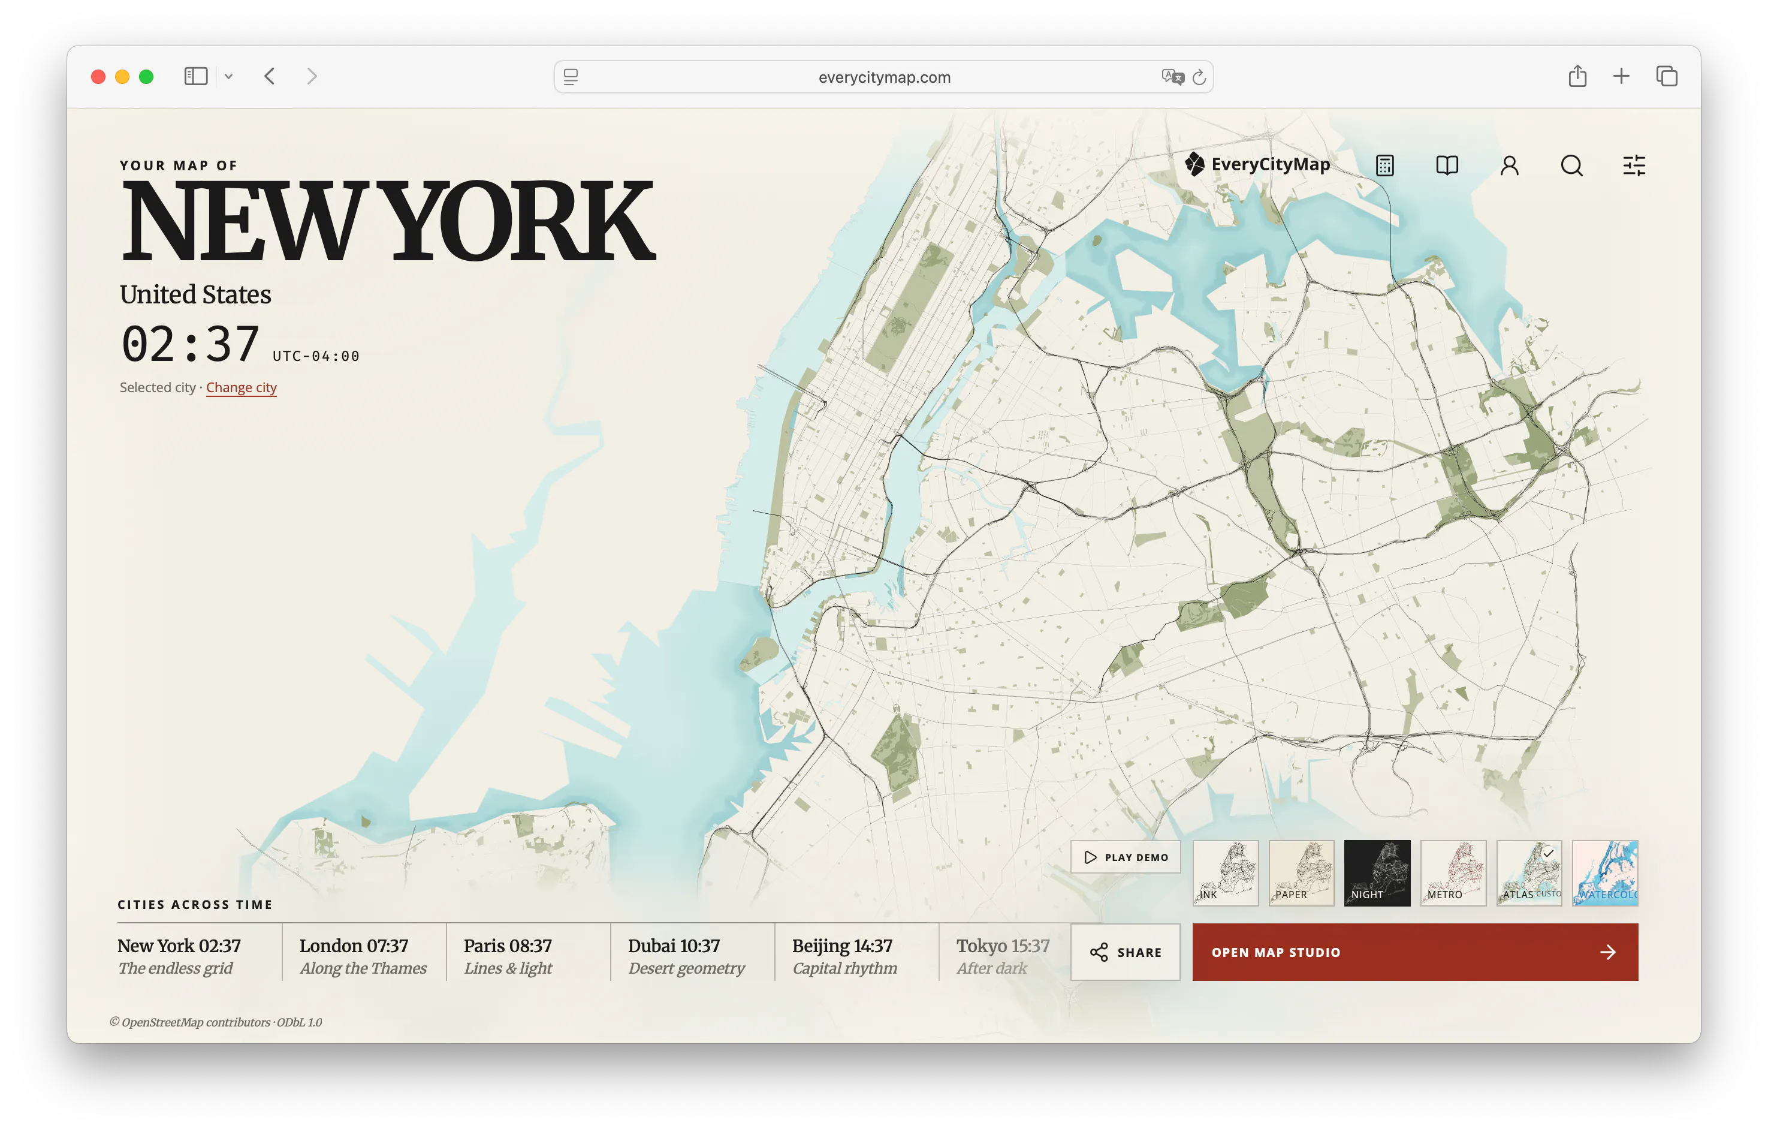
Task: Select Dubai 10:37 in city list
Action: click(x=693, y=956)
